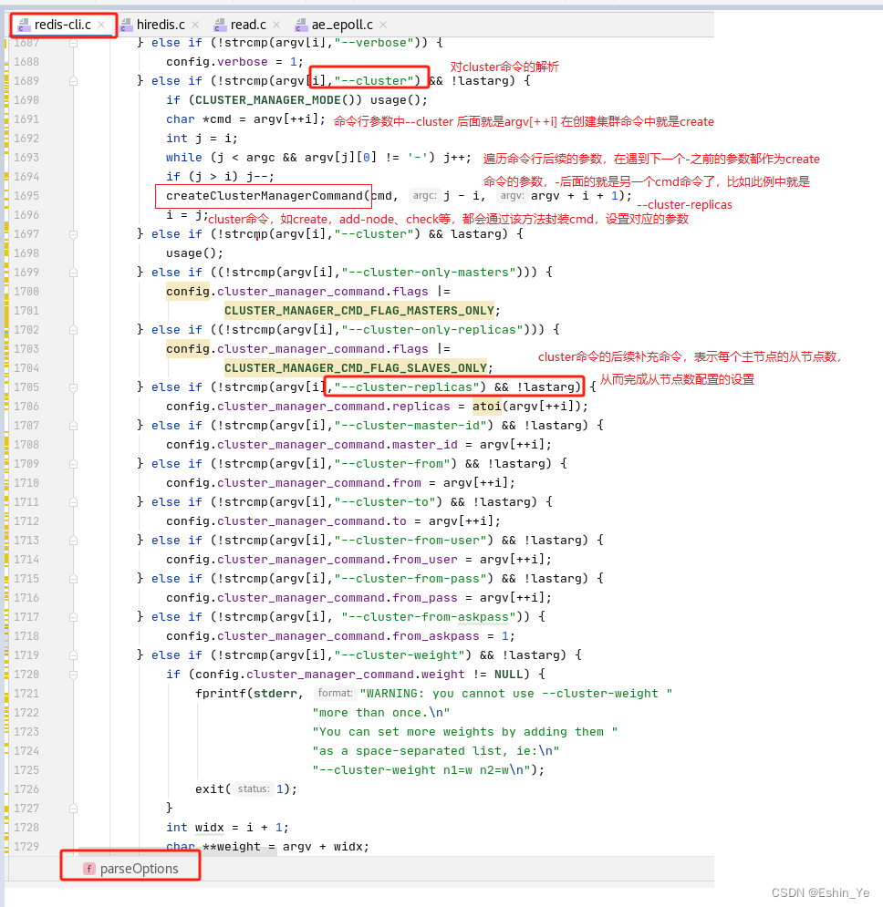The image size is (883, 907).
Task: Click the "--verbose" string on line 1687
Action: pos(374,43)
